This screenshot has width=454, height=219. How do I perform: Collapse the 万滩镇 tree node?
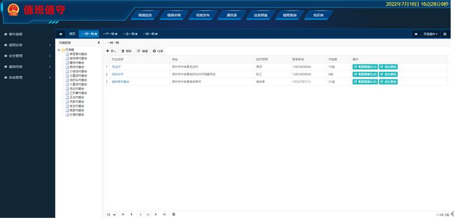pyautogui.click(x=59, y=50)
